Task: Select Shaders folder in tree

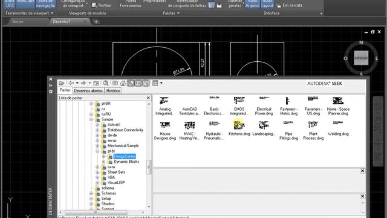Action: tap(108, 204)
